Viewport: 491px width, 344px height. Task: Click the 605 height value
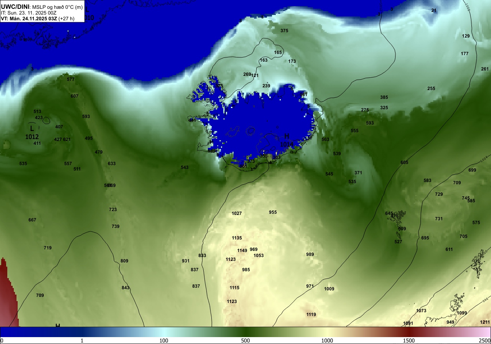(404, 162)
